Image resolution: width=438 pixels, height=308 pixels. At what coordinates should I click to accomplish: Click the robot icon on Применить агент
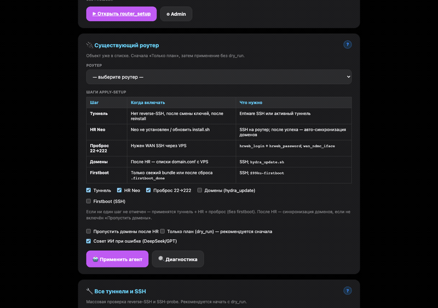[95, 259]
